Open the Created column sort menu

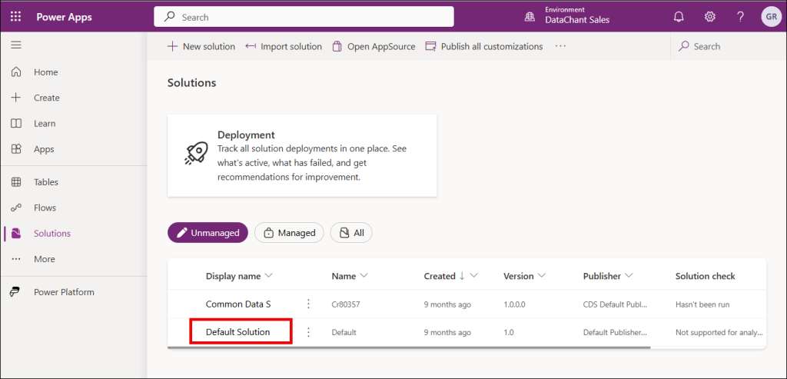[475, 276]
